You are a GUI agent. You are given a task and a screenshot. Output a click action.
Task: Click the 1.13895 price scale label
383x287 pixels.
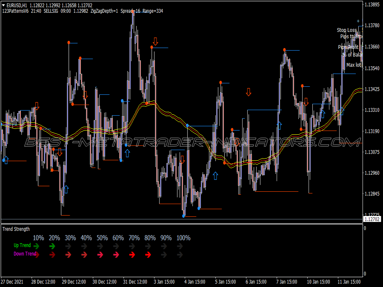372,4
